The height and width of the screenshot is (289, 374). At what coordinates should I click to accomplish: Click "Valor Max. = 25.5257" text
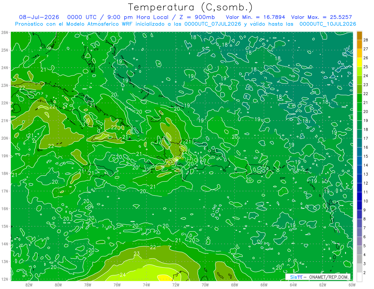pos(321,17)
